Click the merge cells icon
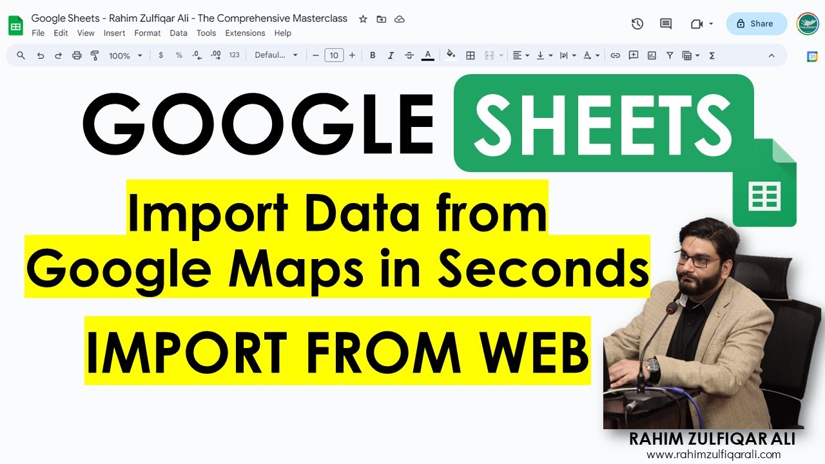This screenshot has width=825, height=464. tap(489, 55)
